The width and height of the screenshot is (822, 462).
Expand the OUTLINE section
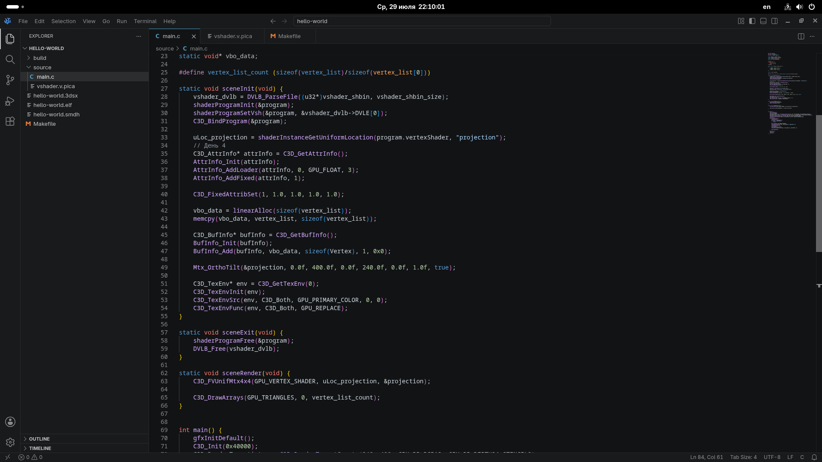[x=85, y=439]
